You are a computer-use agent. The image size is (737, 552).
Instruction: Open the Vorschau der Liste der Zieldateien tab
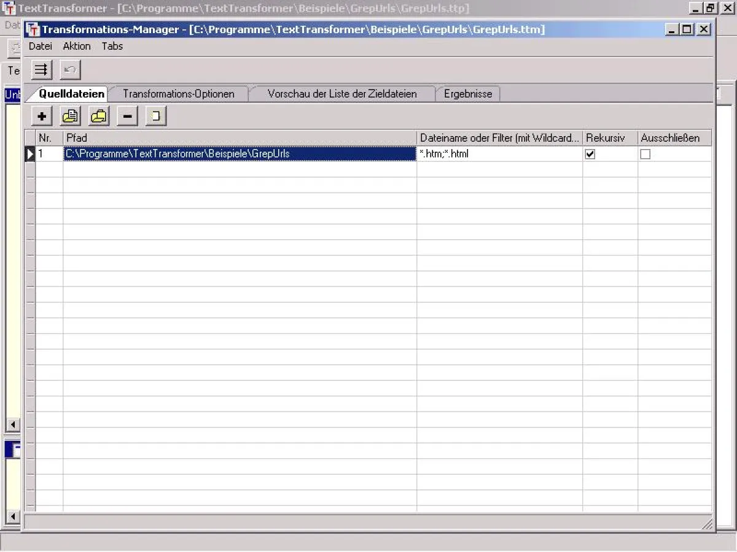(342, 94)
